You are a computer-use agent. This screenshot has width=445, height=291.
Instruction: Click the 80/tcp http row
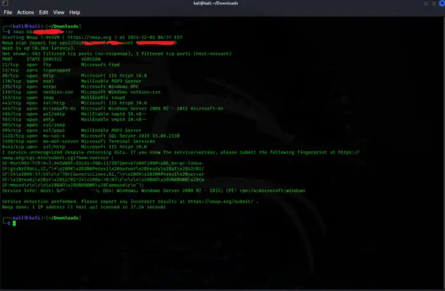(x=74, y=76)
